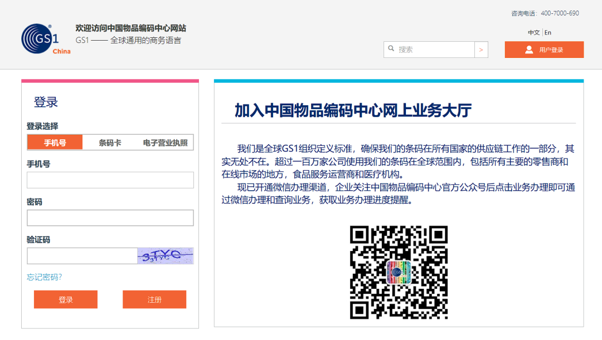The image size is (602, 340).
Task: Switch language to 中文
Action: 533,33
